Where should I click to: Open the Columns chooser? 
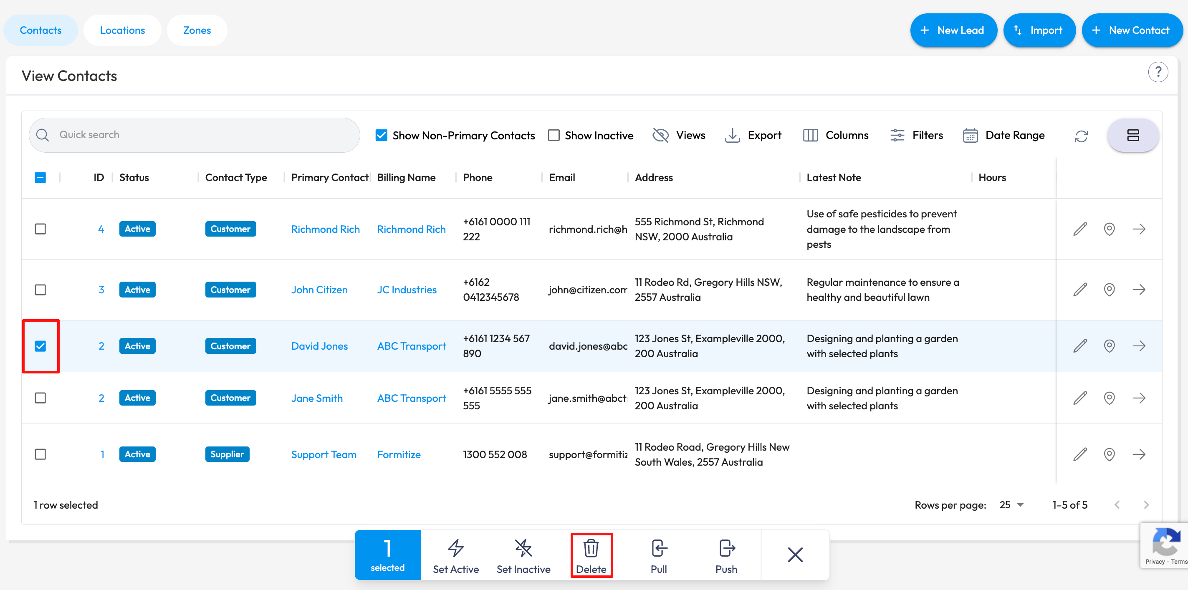point(836,136)
